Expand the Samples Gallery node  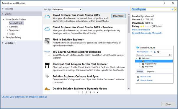point(4,37)
